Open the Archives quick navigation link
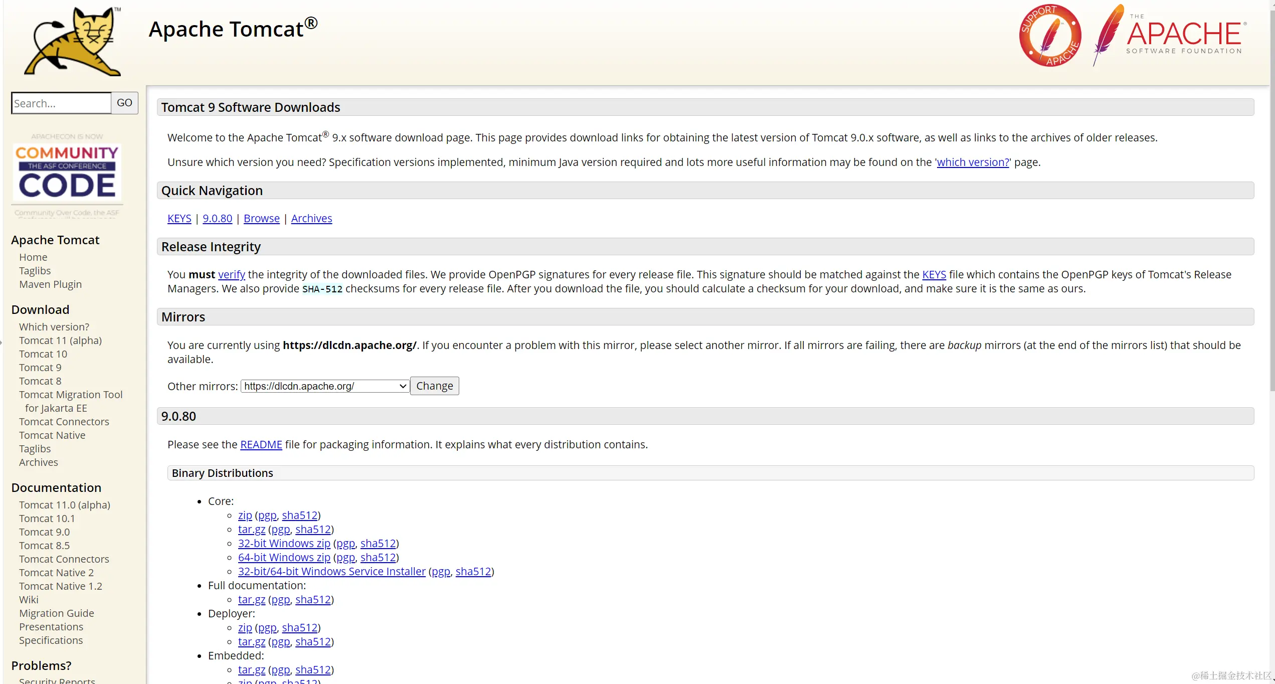 point(311,218)
